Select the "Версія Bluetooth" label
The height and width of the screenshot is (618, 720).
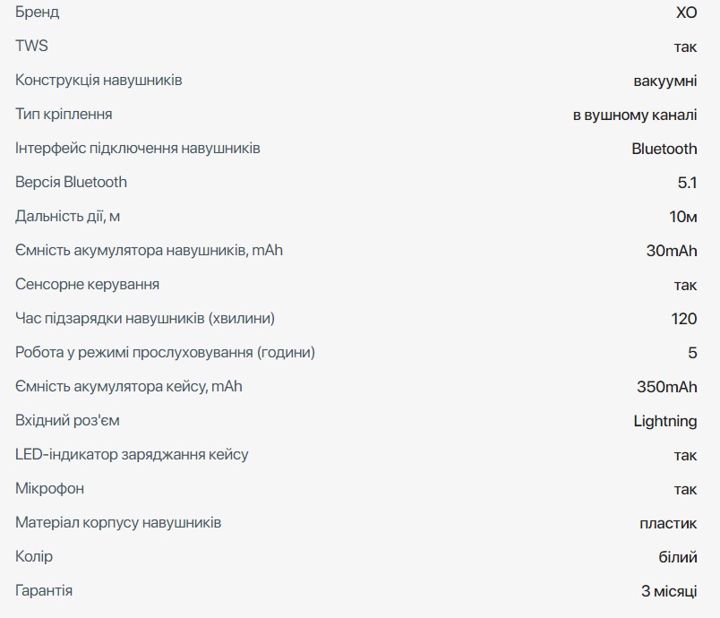click(71, 182)
